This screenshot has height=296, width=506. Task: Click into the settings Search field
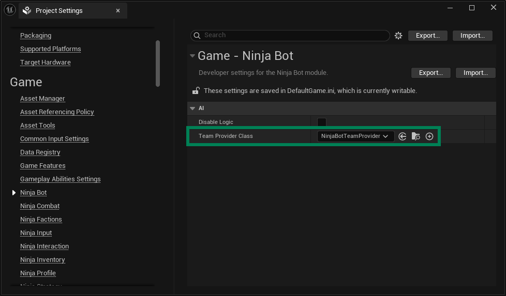click(x=295, y=36)
